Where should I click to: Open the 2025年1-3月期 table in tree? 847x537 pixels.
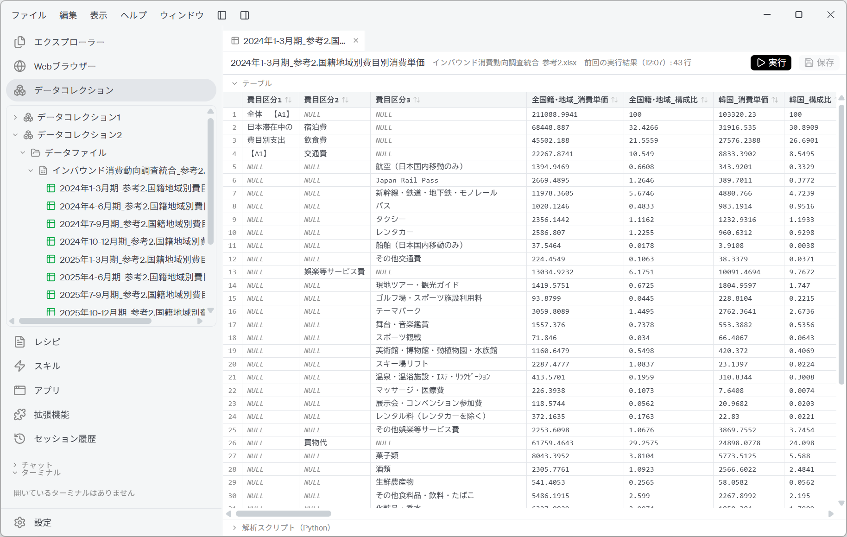(126, 259)
